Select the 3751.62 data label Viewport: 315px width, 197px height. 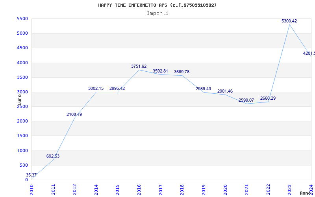coord(139,66)
